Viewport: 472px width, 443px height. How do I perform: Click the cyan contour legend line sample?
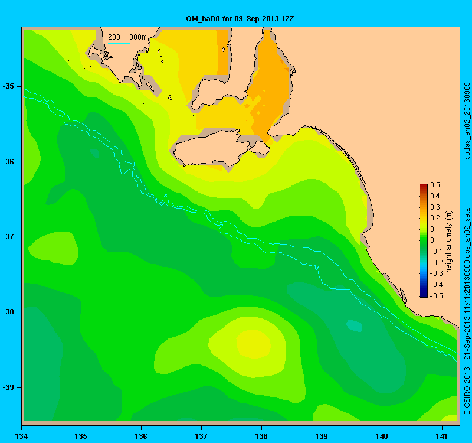point(119,43)
